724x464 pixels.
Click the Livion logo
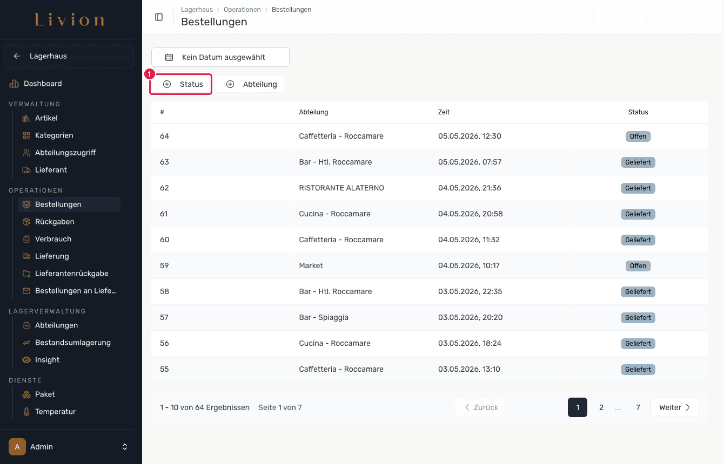69,20
